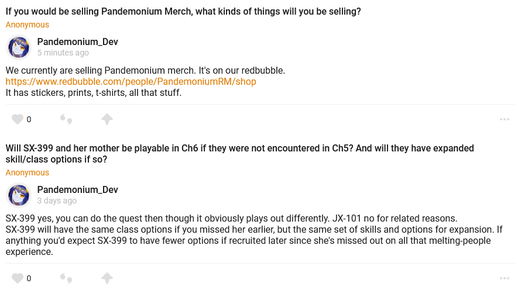Open the Pandemonium Merch question title
The height and width of the screenshot is (290, 521).
click(x=183, y=11)
